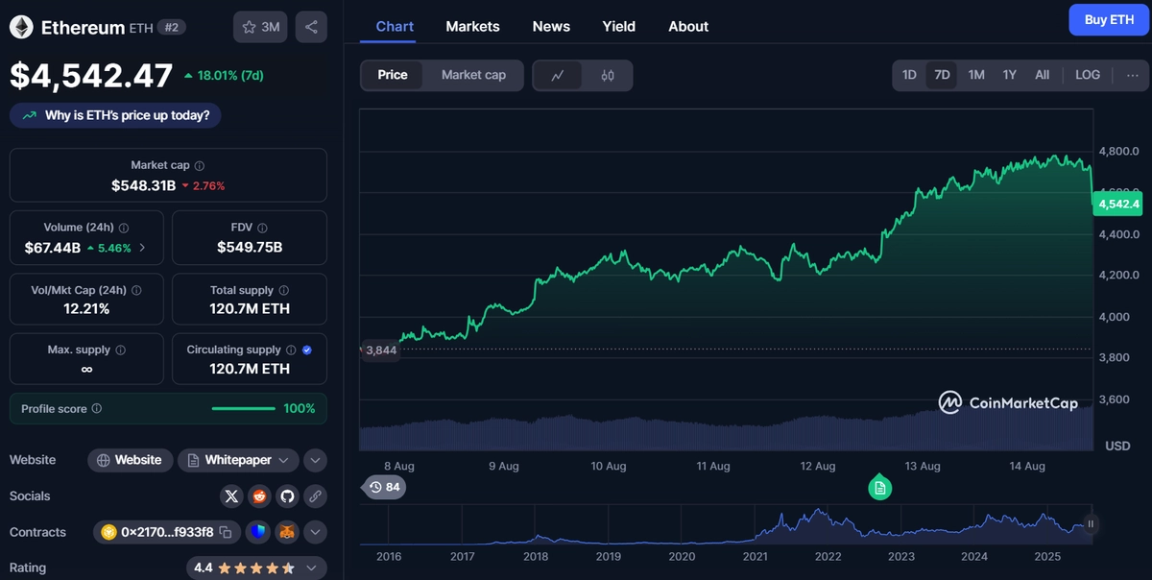Screen dimensions: 1152x580
Task: Open the Markets tab
Action: click(472, 26)
